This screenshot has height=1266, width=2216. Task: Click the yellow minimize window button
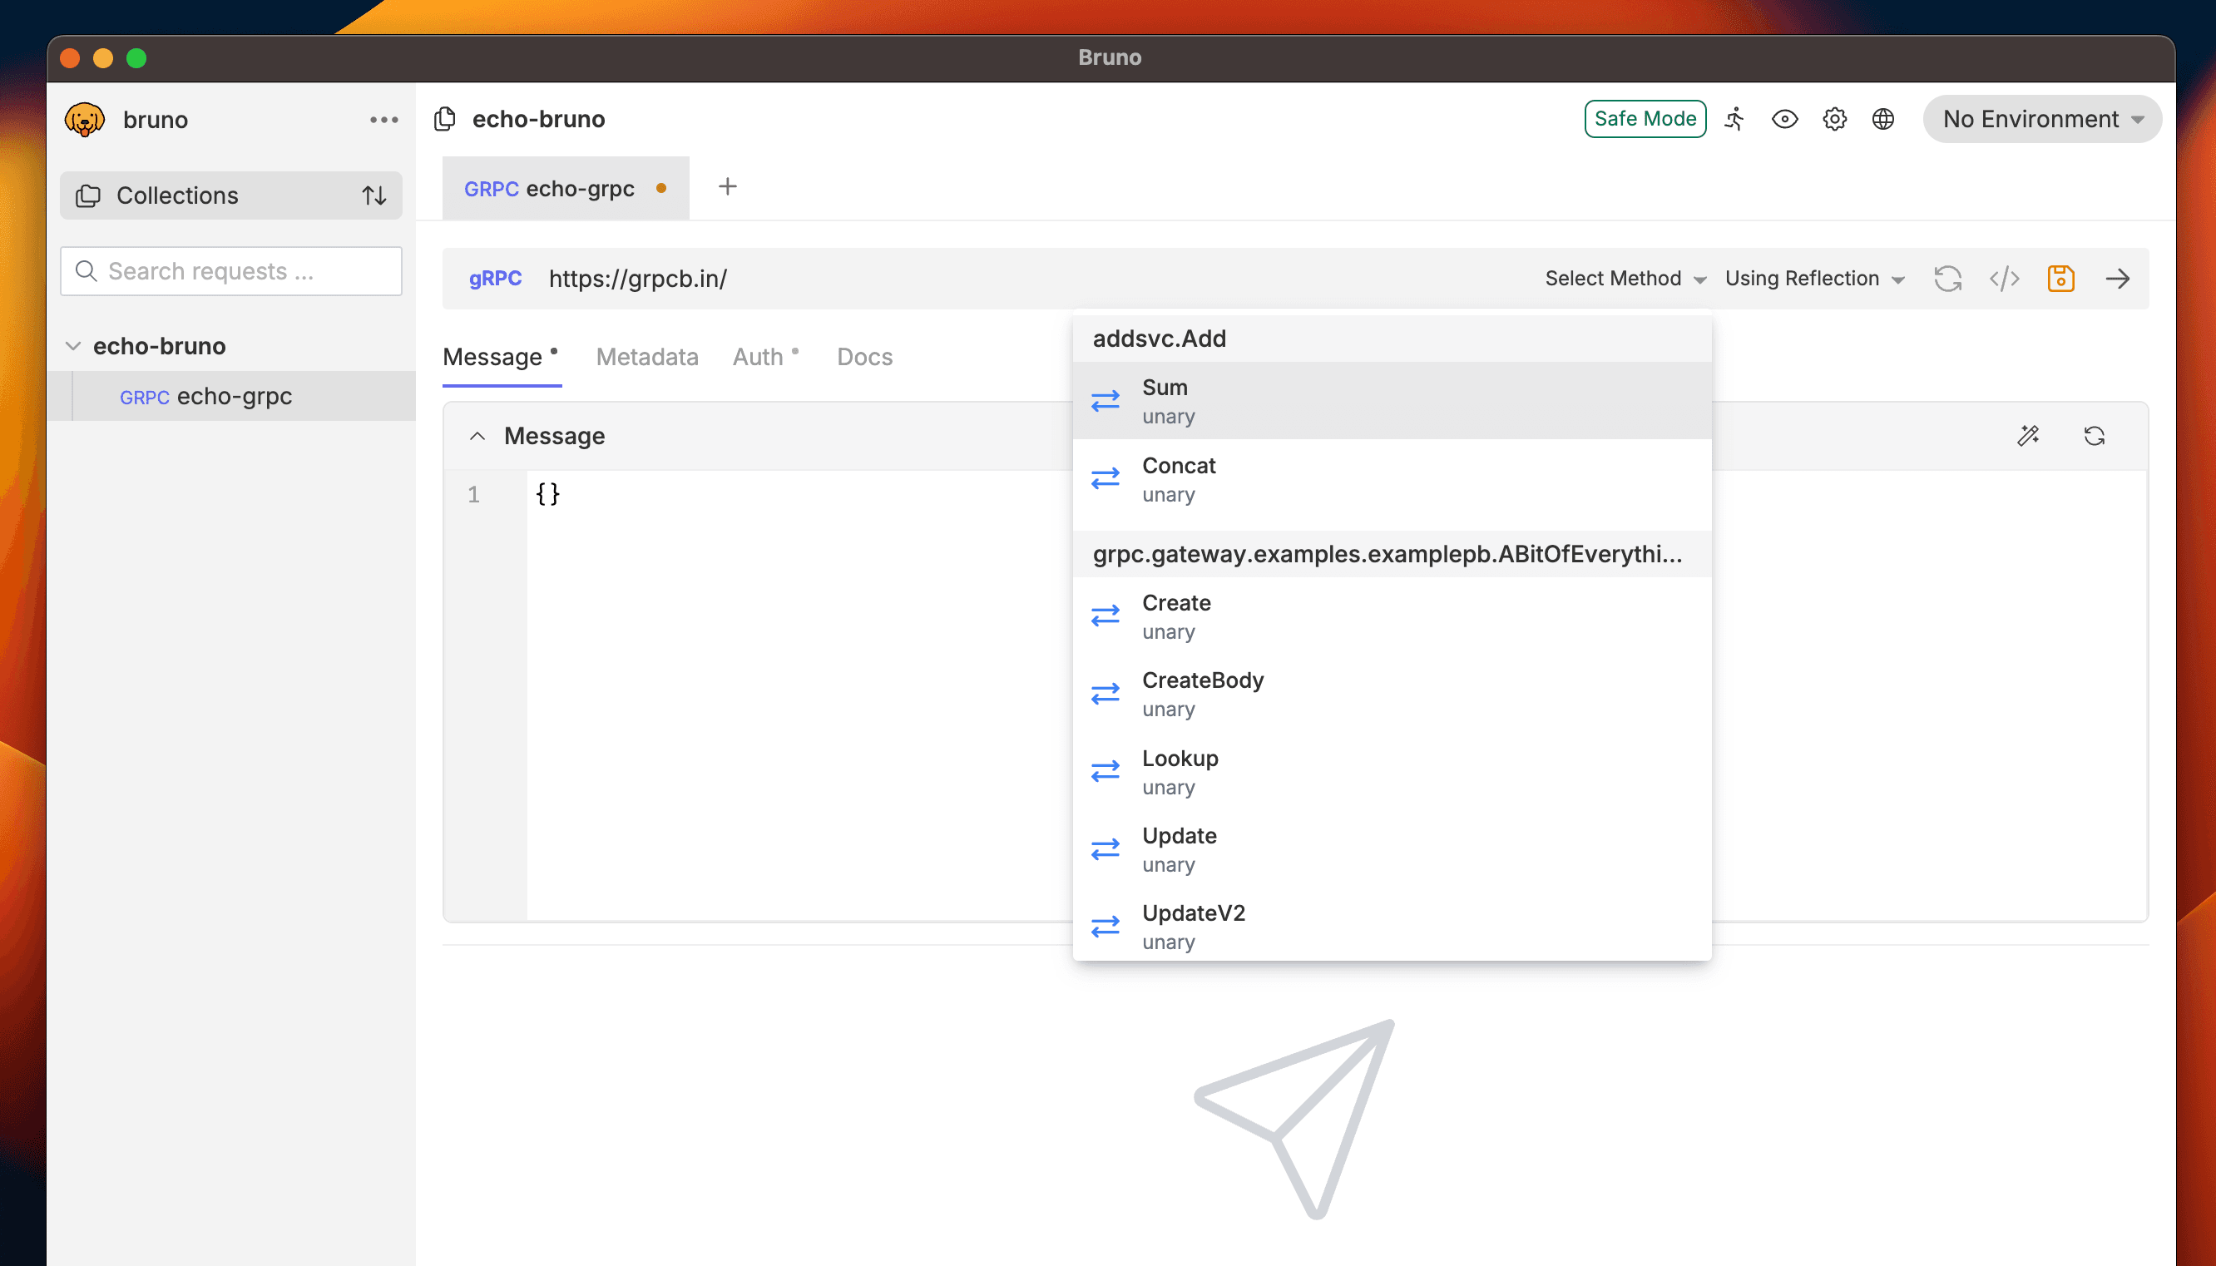pos(102,58)
